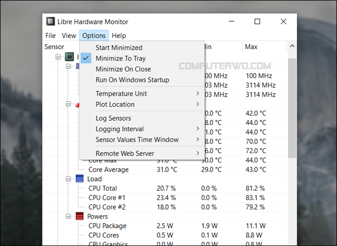337x246 pixels.
Task: Click the Libre Hardware Monitor title bar icon
Action: 51,22
